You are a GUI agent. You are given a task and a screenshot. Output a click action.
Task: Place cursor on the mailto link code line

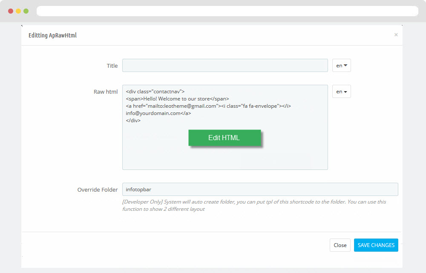pyautogui.click(x=208, y=106)
